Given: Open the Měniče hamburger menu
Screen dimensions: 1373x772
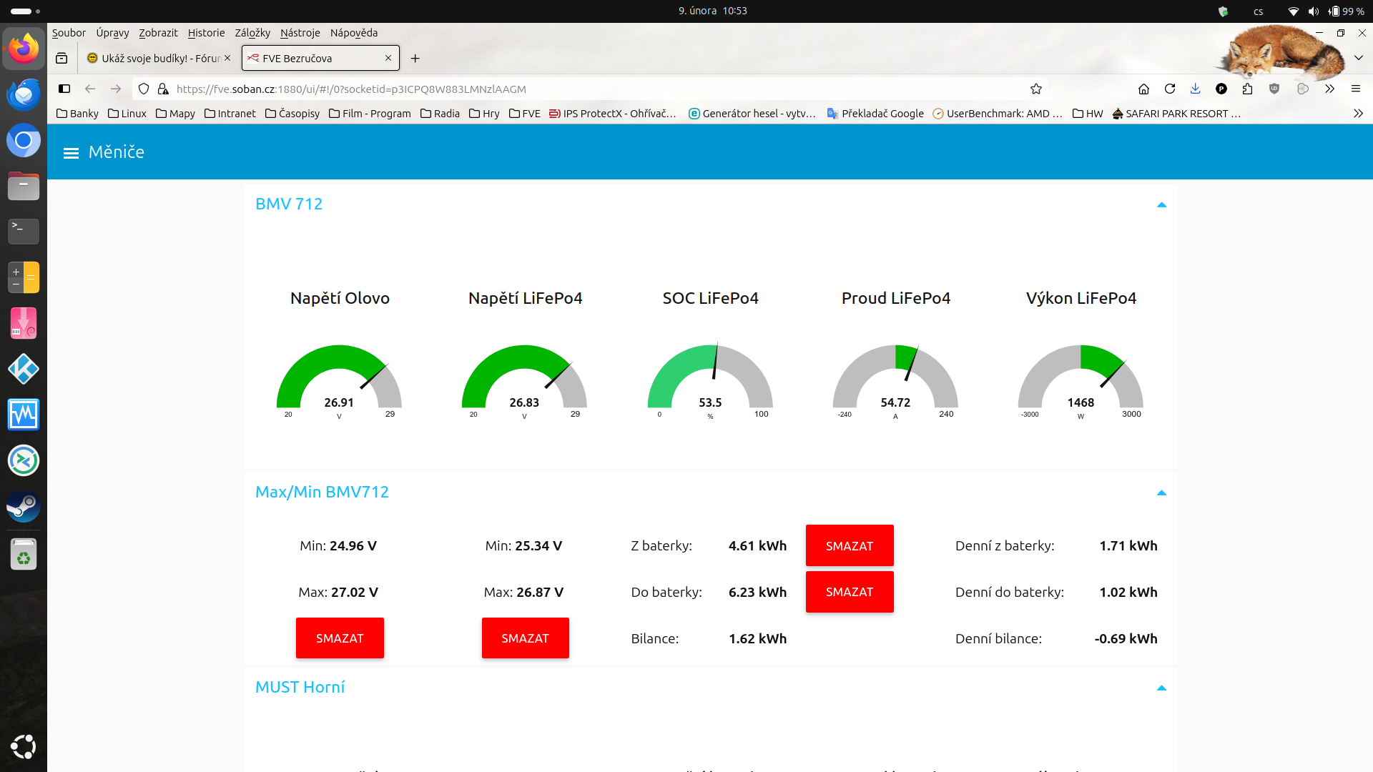Looking at the screenshot, I should coord(71,153).
